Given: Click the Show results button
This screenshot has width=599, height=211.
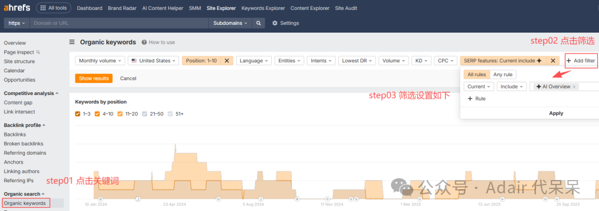Looking at the screenshot, I should [x=94, y=78].
